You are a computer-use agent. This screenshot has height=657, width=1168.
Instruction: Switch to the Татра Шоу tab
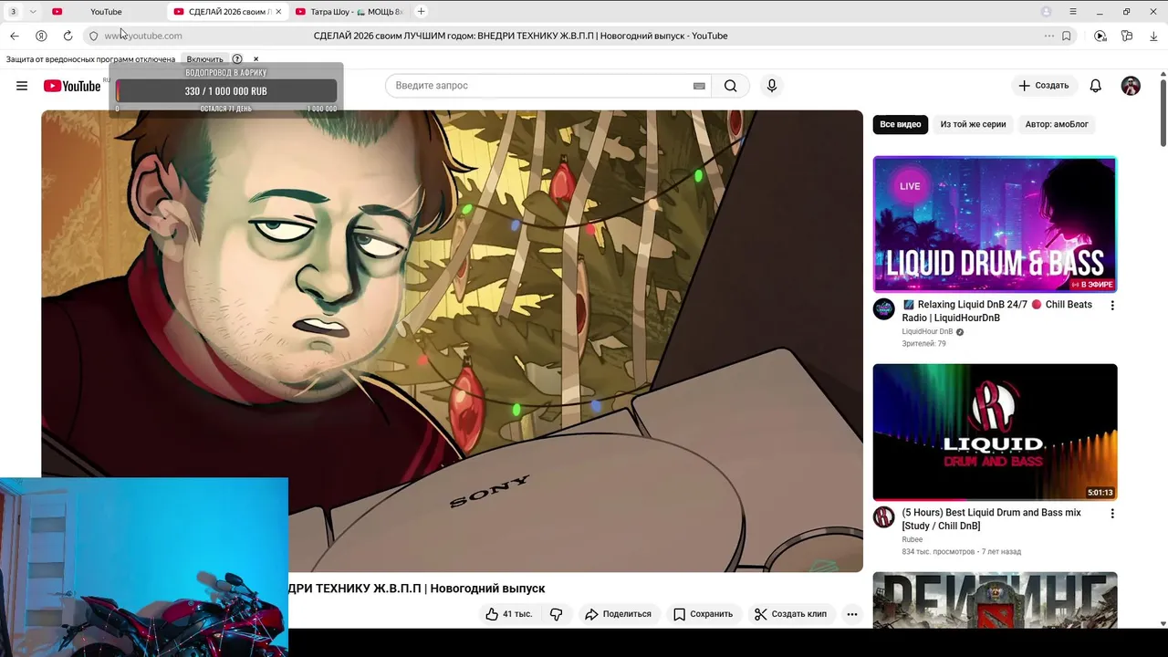[x=347, y=12]
